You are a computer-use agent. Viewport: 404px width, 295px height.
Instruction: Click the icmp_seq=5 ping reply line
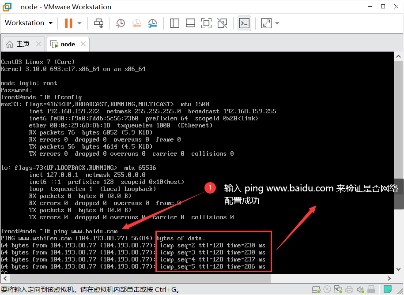pyautogui.click(x=133, y=267)
